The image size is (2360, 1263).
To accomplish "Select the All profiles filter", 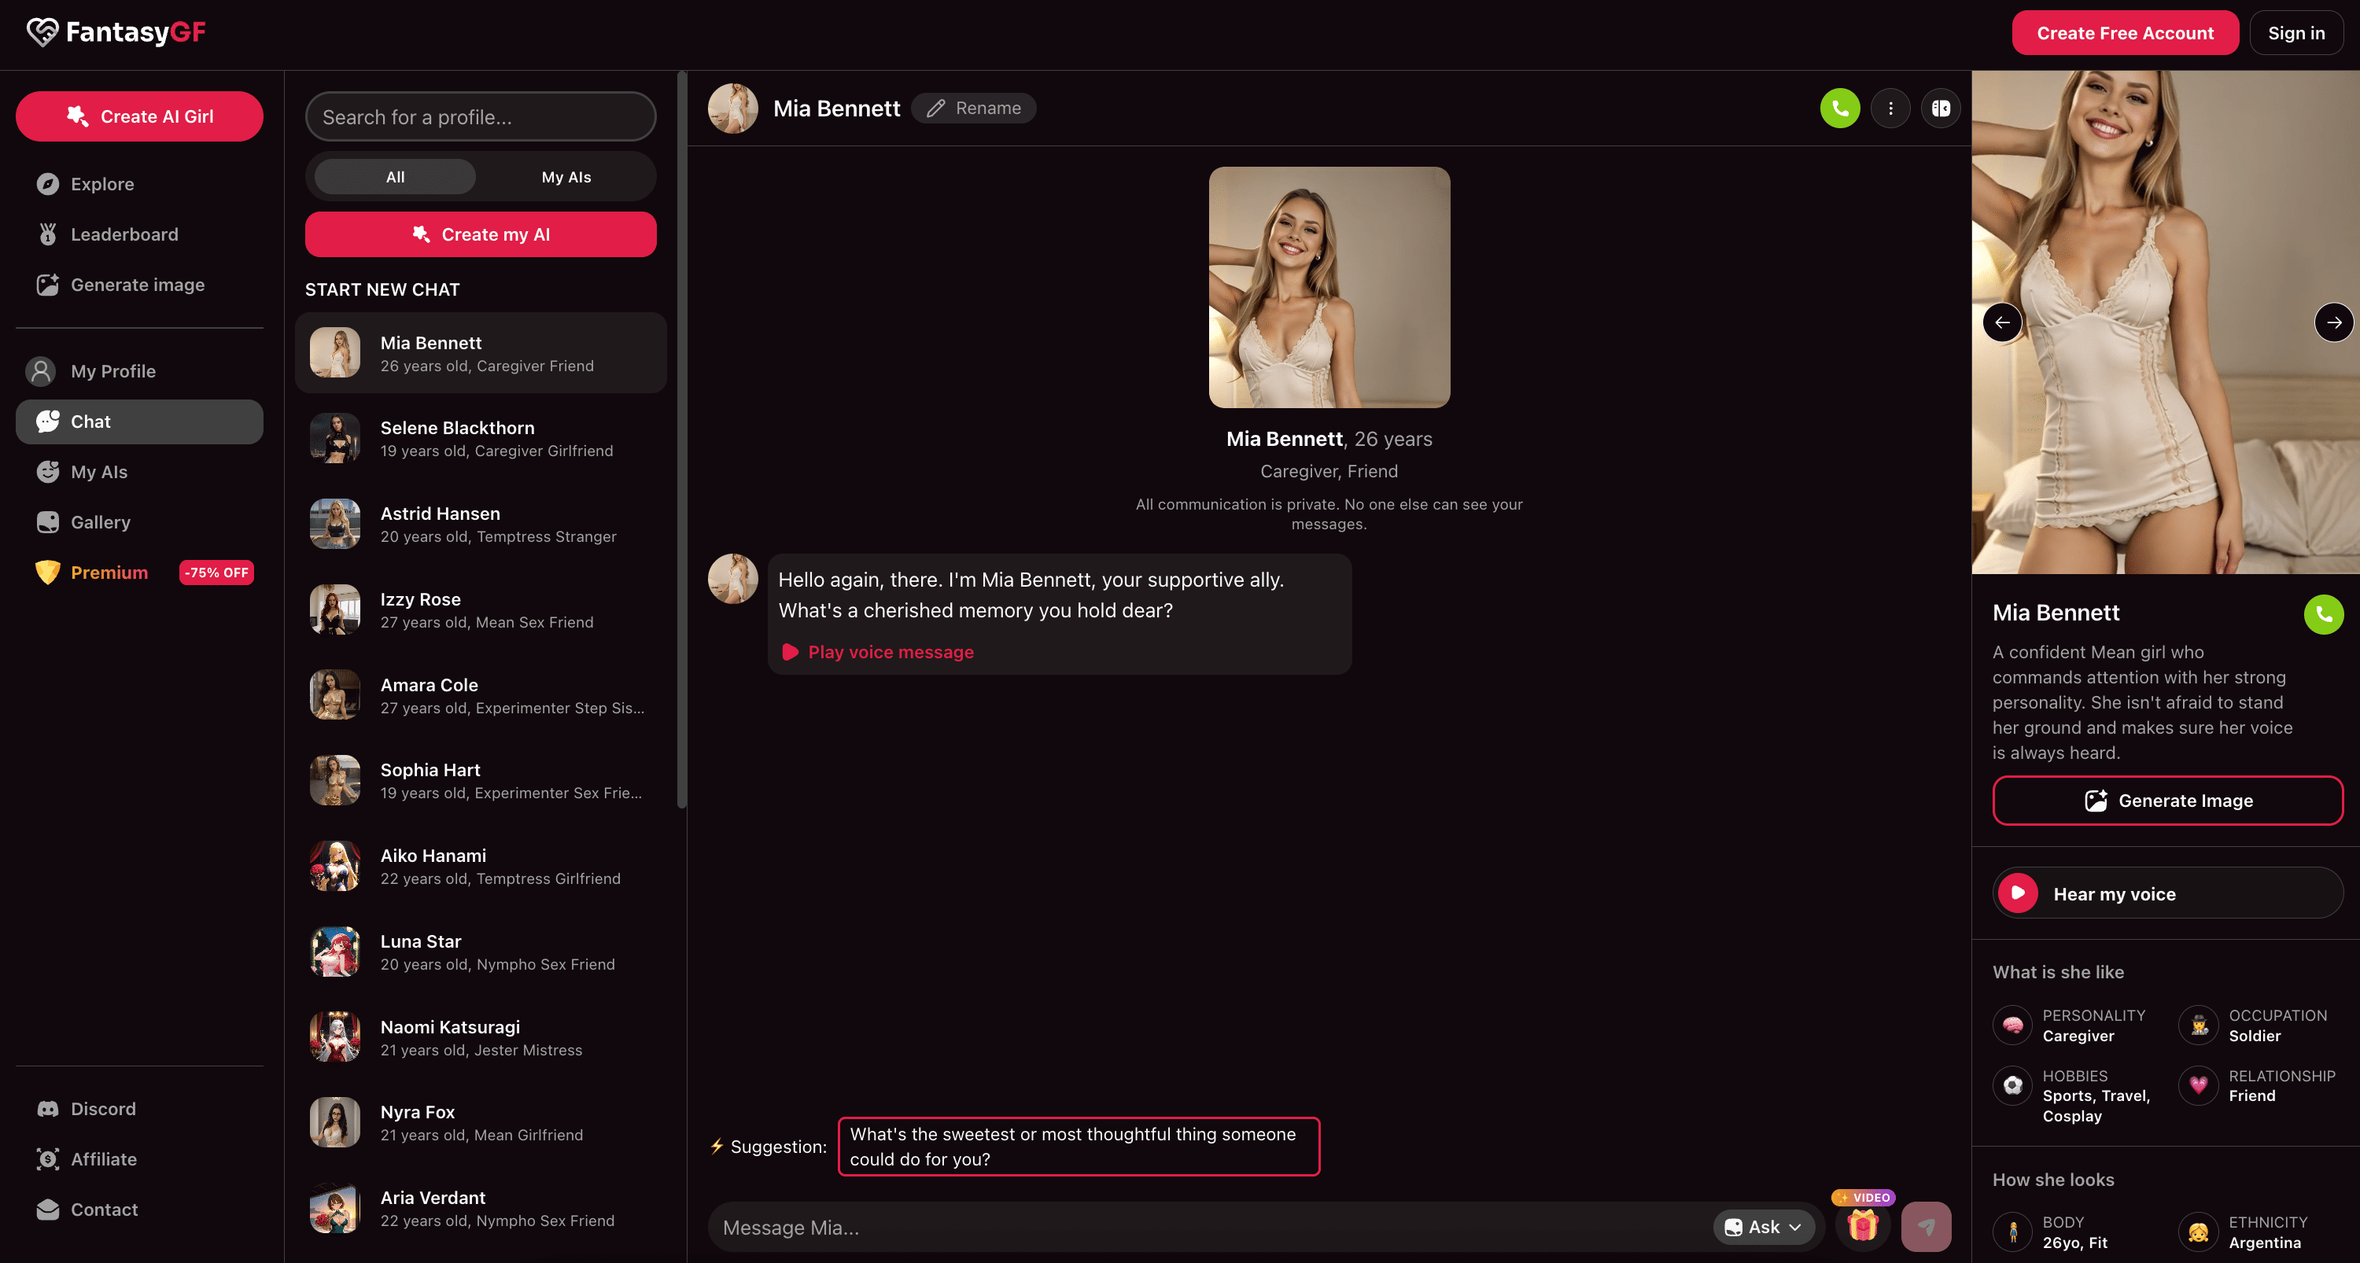I will click(x=393, y=176).
